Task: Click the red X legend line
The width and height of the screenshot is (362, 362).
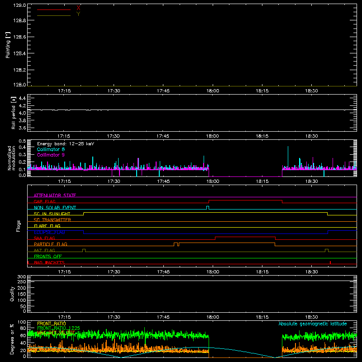Action: click(x=54, y=10)
